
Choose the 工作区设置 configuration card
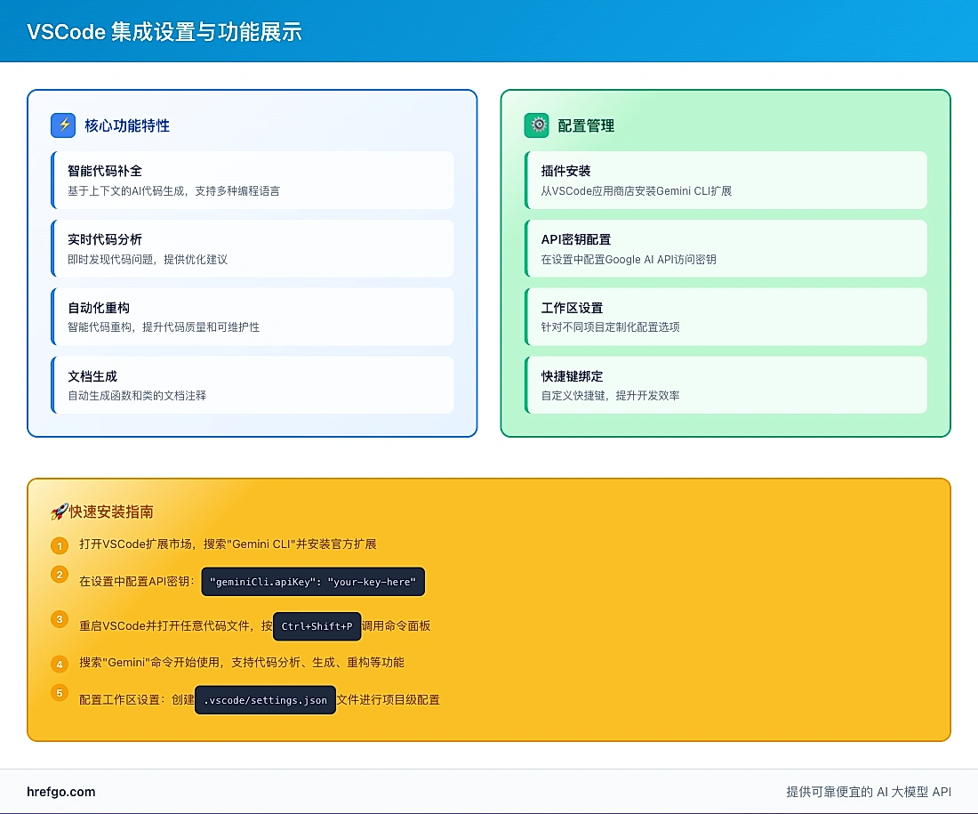725,317
